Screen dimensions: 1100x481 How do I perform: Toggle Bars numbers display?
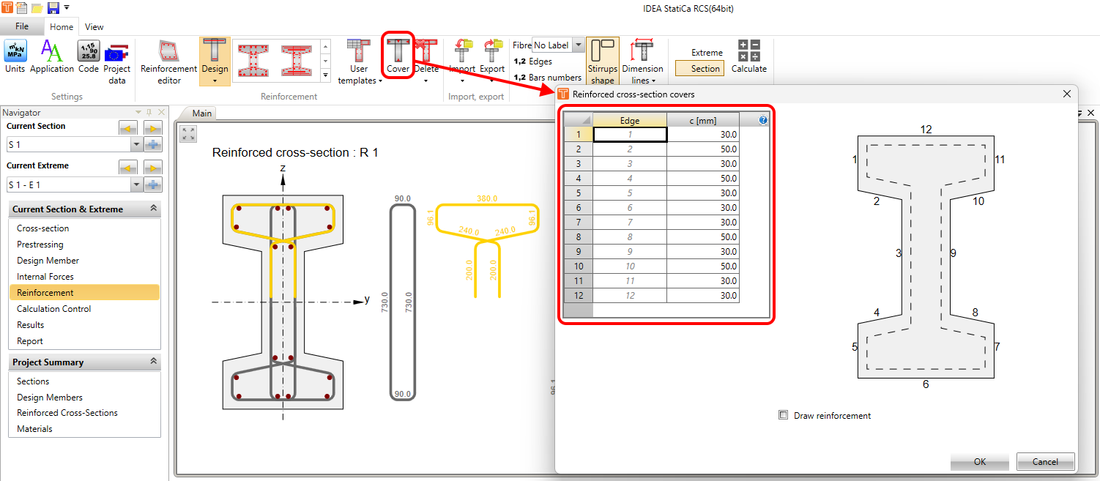547,77
